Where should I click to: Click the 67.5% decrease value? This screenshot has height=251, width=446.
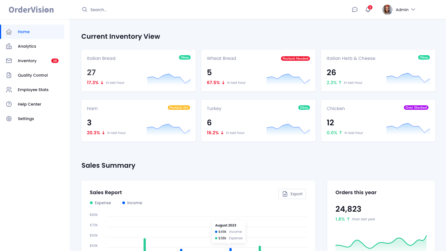coord(213,82)
